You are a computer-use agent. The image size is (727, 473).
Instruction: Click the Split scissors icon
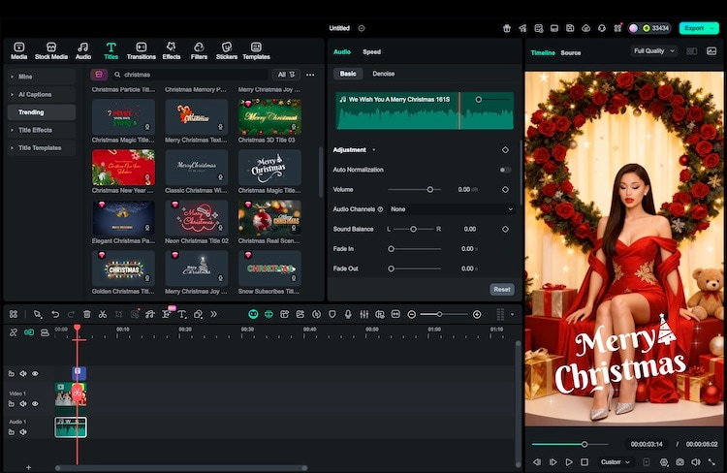click(x=103, y=314)
